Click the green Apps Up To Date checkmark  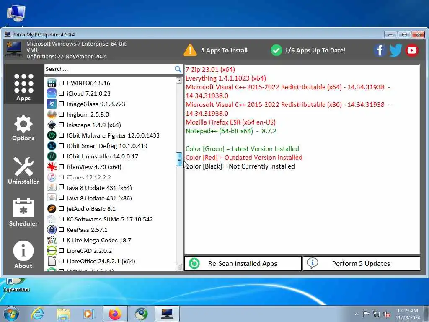277,50
